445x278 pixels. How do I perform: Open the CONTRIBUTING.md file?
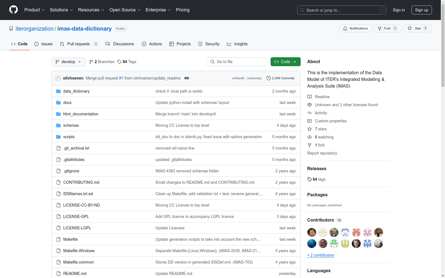point(81,182)
